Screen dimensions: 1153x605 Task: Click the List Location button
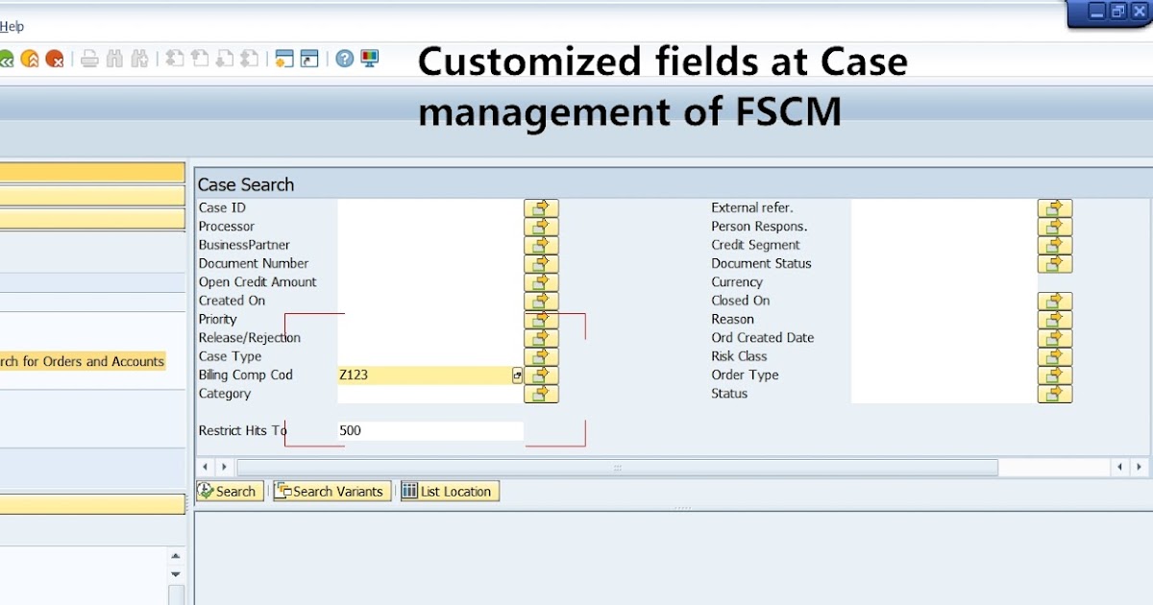click(449, 491)
